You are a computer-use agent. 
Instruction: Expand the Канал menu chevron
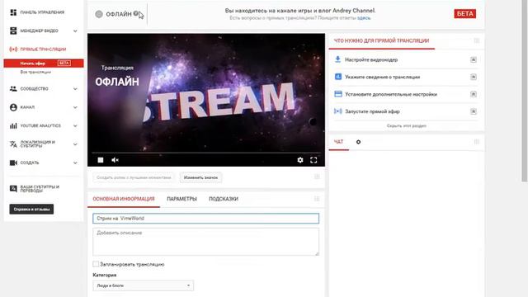[x=75, y=107]
